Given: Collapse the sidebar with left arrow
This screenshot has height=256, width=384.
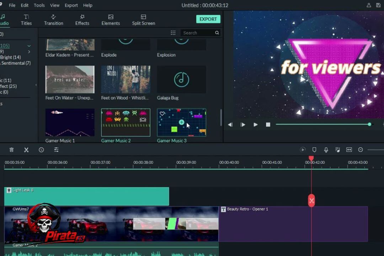Looking at the screenshot, I should pyautogui.click(x=36, y=85).
